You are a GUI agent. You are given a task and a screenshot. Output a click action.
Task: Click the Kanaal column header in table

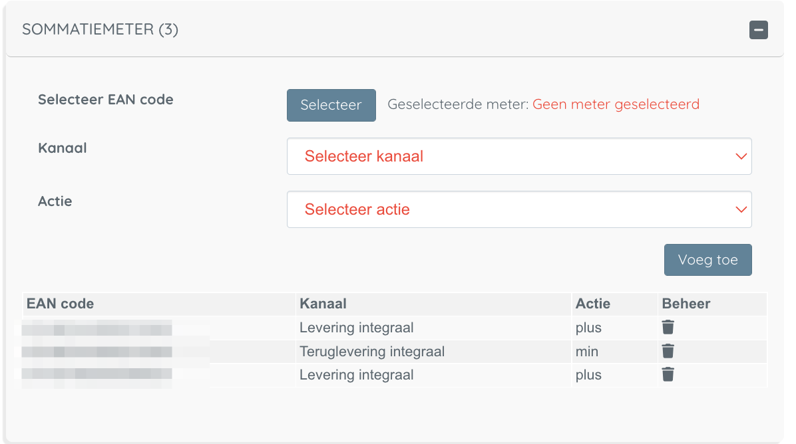click(323, 304)
